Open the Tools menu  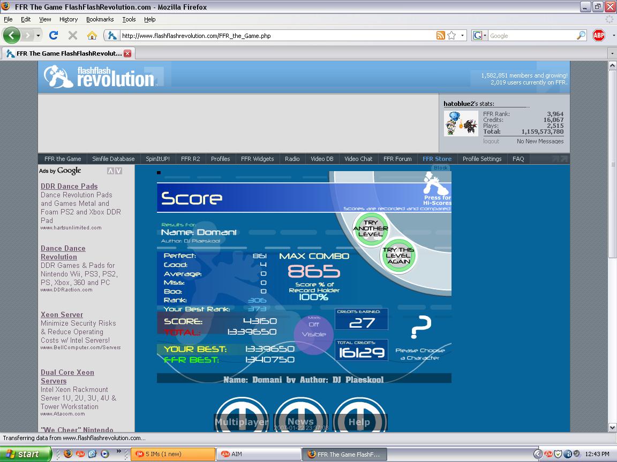pyautogui.click(x=129, y=19)
